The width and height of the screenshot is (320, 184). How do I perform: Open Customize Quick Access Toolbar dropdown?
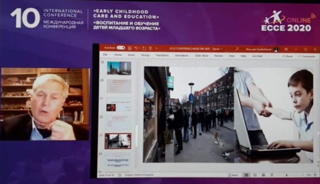pyautogui.click(x=157, y=48)
